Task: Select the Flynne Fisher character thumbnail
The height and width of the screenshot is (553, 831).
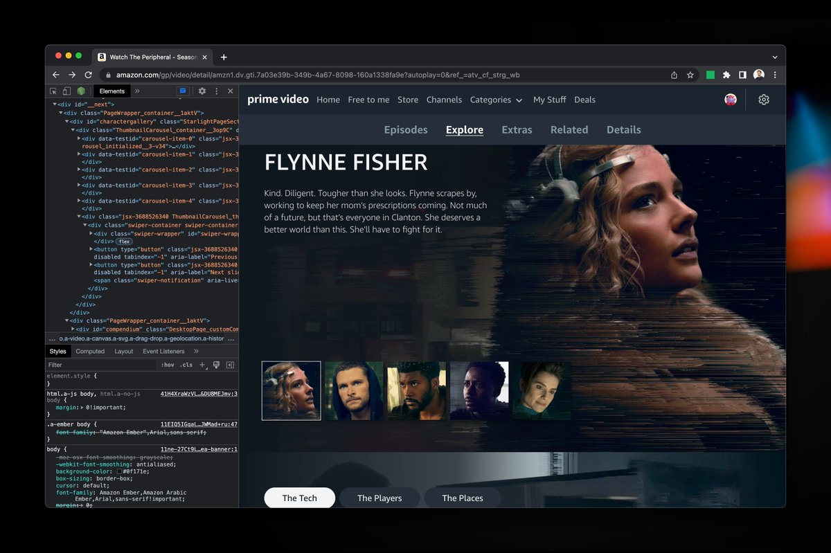Action: (292, 390)
